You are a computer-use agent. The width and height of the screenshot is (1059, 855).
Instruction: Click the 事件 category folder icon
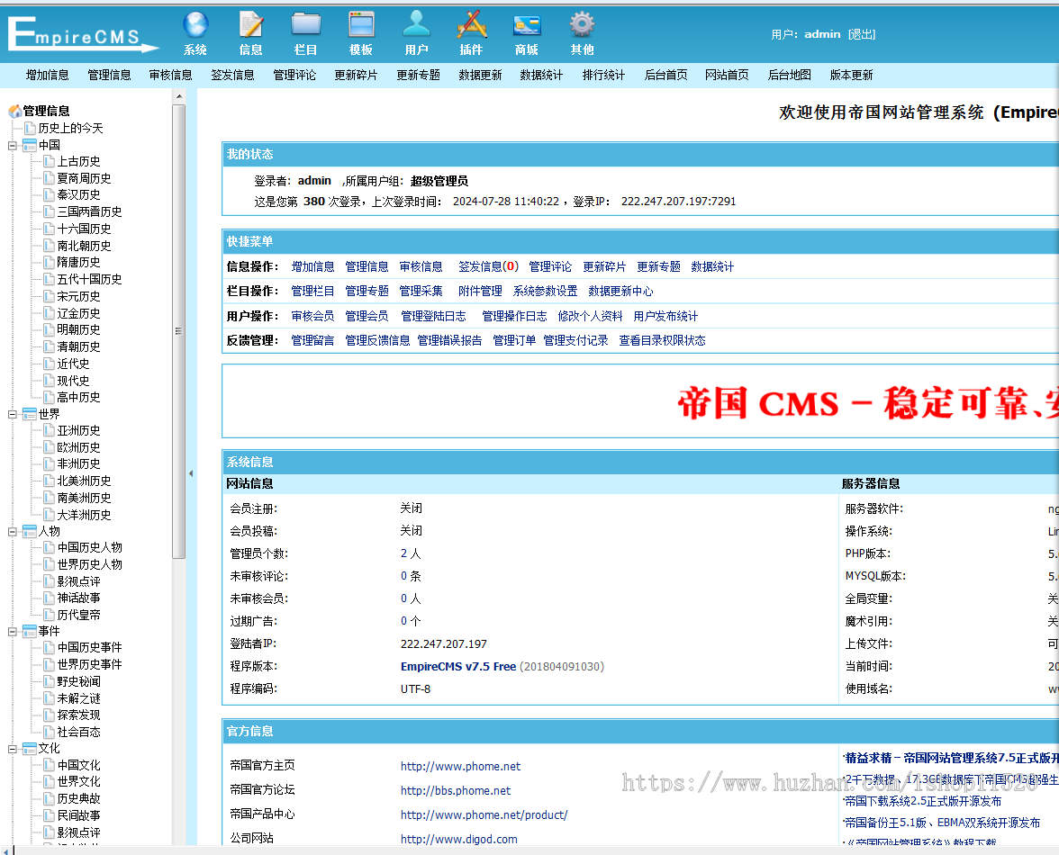[x=30, y=632]
